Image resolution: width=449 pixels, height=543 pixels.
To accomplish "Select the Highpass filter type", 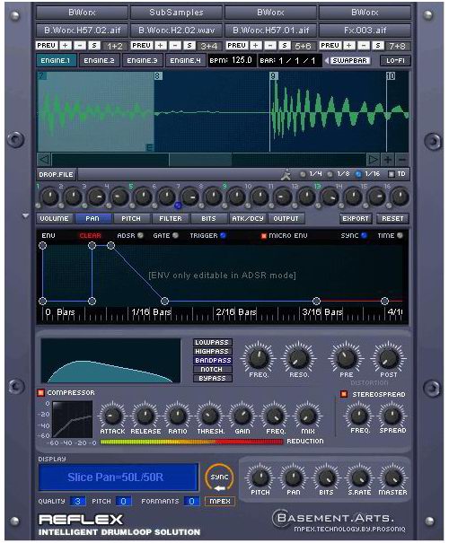I will pos(212,352).
